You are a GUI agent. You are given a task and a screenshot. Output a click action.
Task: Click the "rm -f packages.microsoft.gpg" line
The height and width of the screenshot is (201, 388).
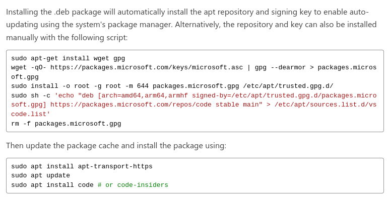[66, 124]
